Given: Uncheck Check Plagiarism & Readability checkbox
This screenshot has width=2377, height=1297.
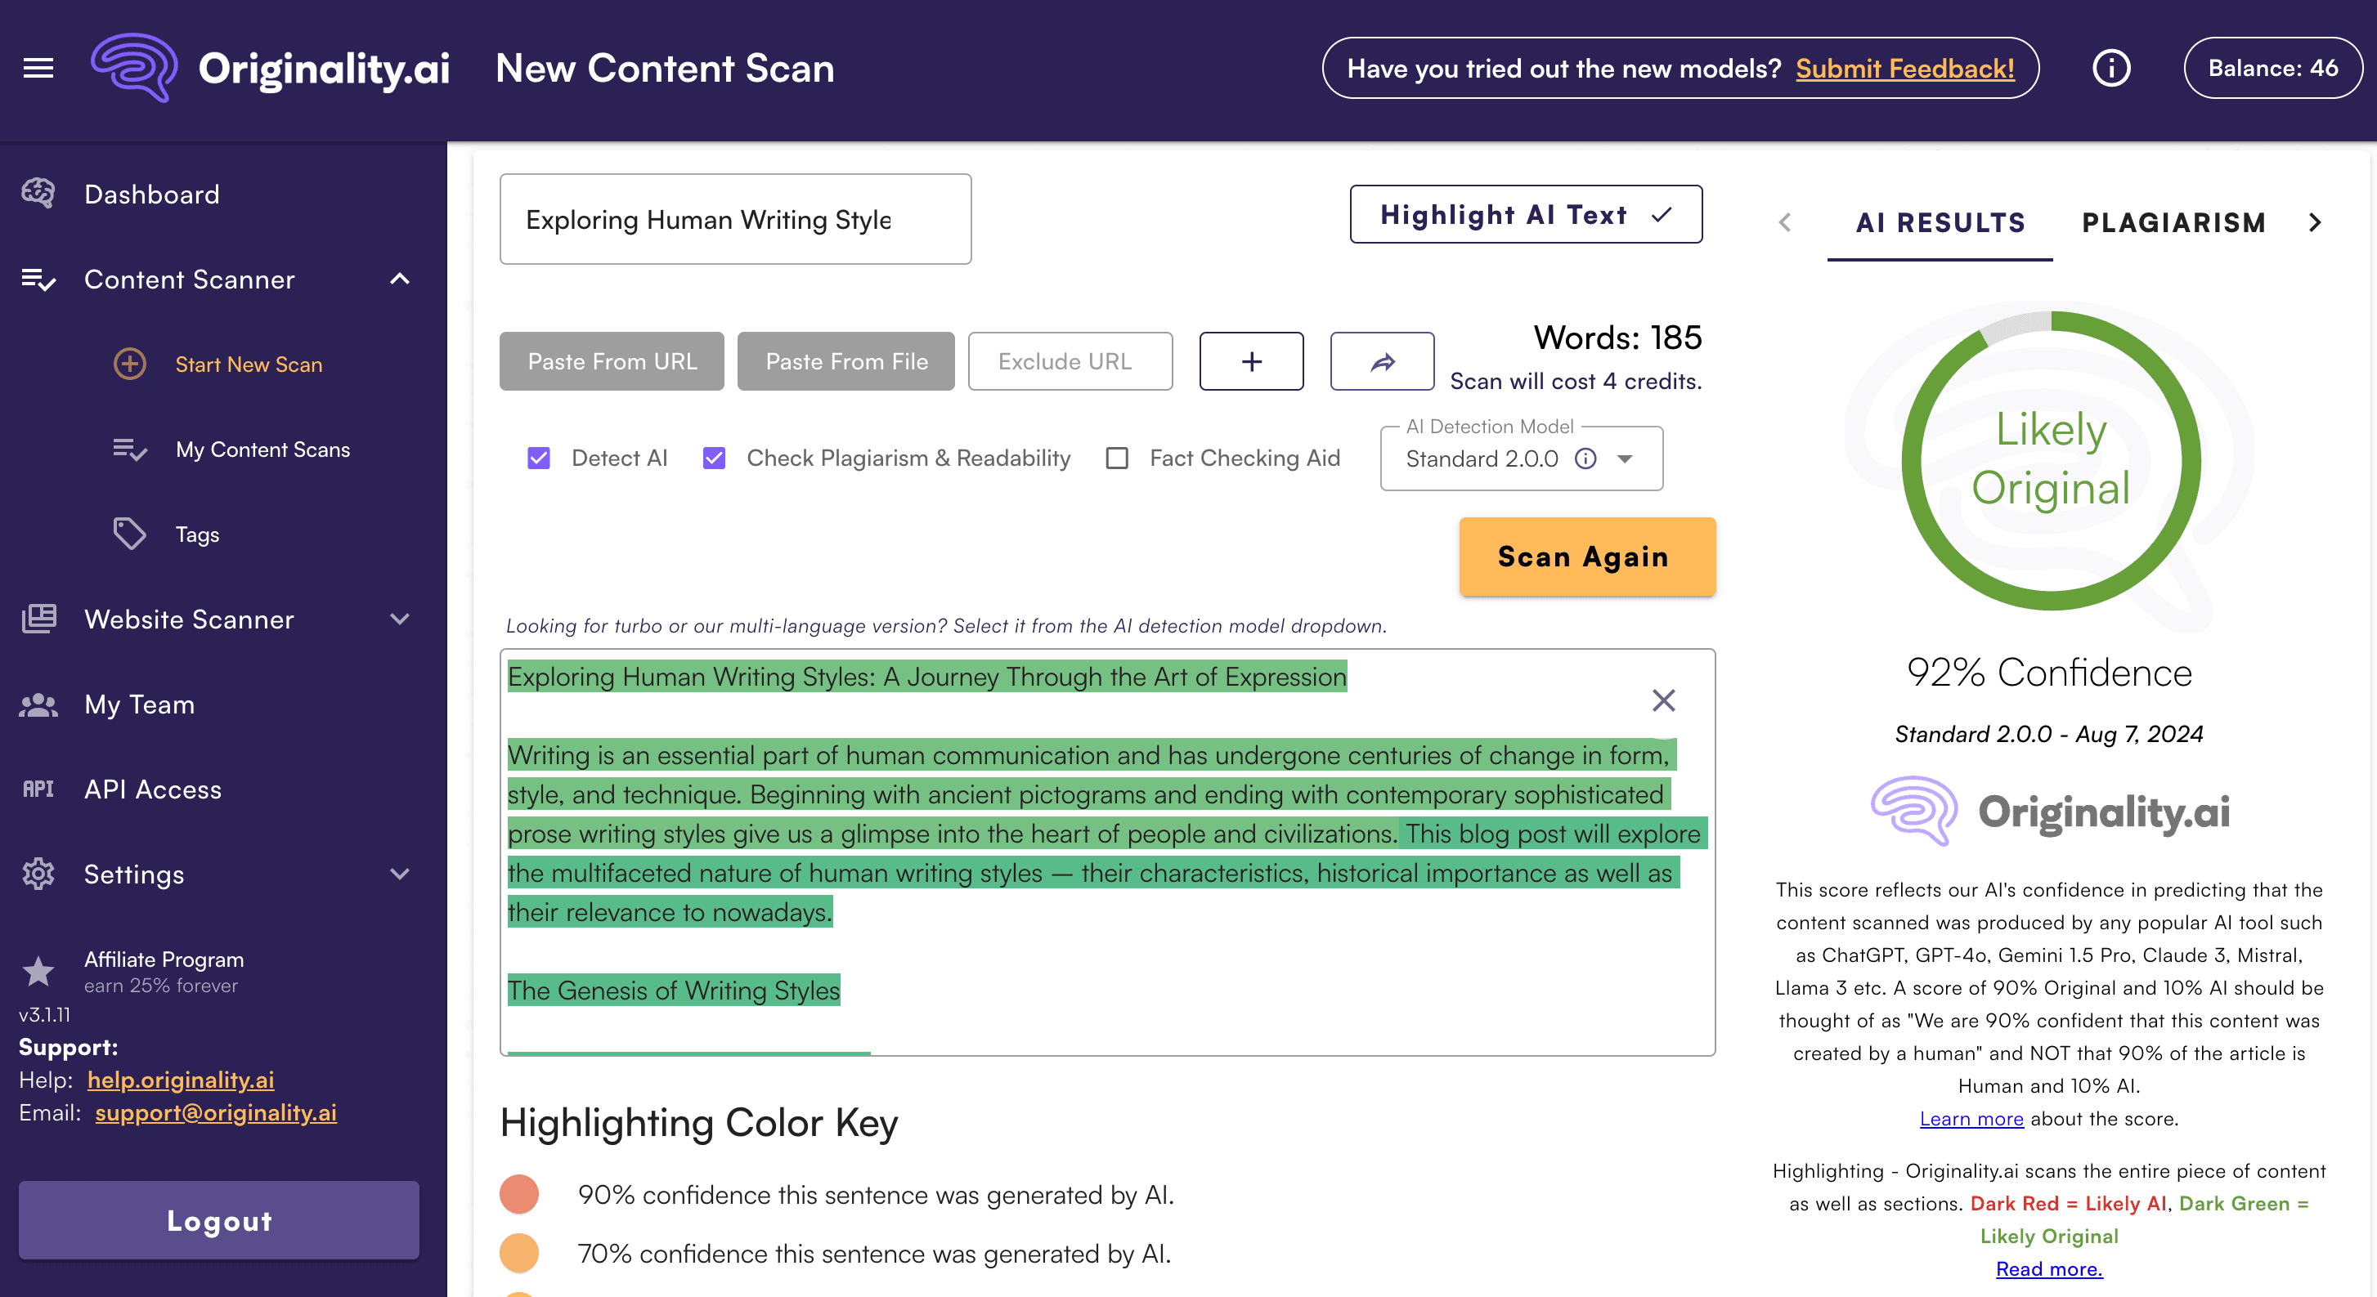Looking at the screenshot, I should pos(714,458).
